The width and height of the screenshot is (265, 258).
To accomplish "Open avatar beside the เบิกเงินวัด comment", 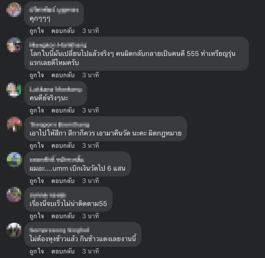I will pyautogui.click(x=14, y=160).
